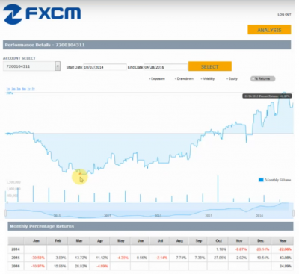Screen dimensions: 299x274
Task: Click the Dec column header
Action: pyautogui.click(x=260, y=240)
